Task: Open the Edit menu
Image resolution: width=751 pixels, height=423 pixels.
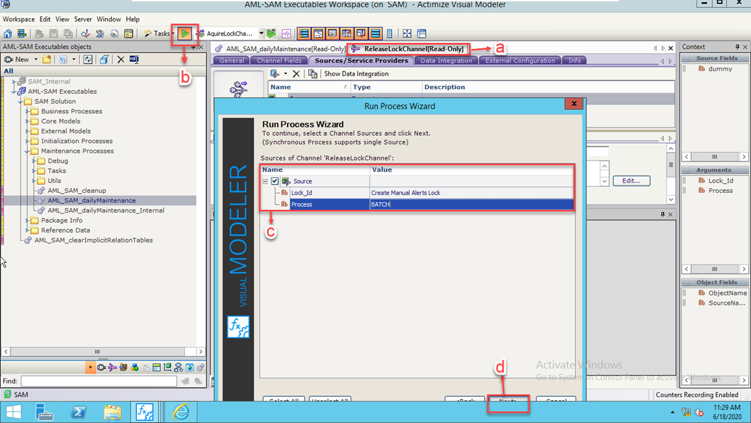Action: coord(45,19)
